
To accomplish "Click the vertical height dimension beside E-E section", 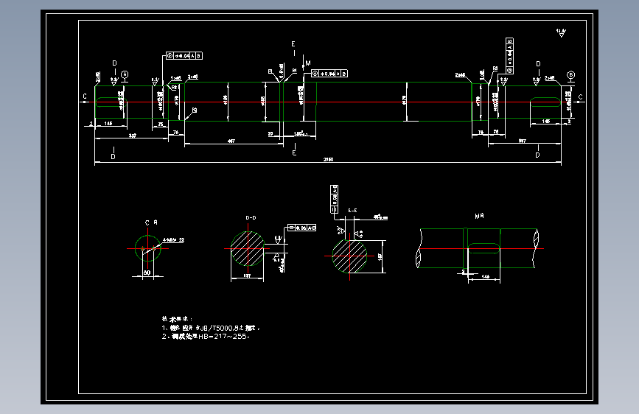I will click(380, 256).
